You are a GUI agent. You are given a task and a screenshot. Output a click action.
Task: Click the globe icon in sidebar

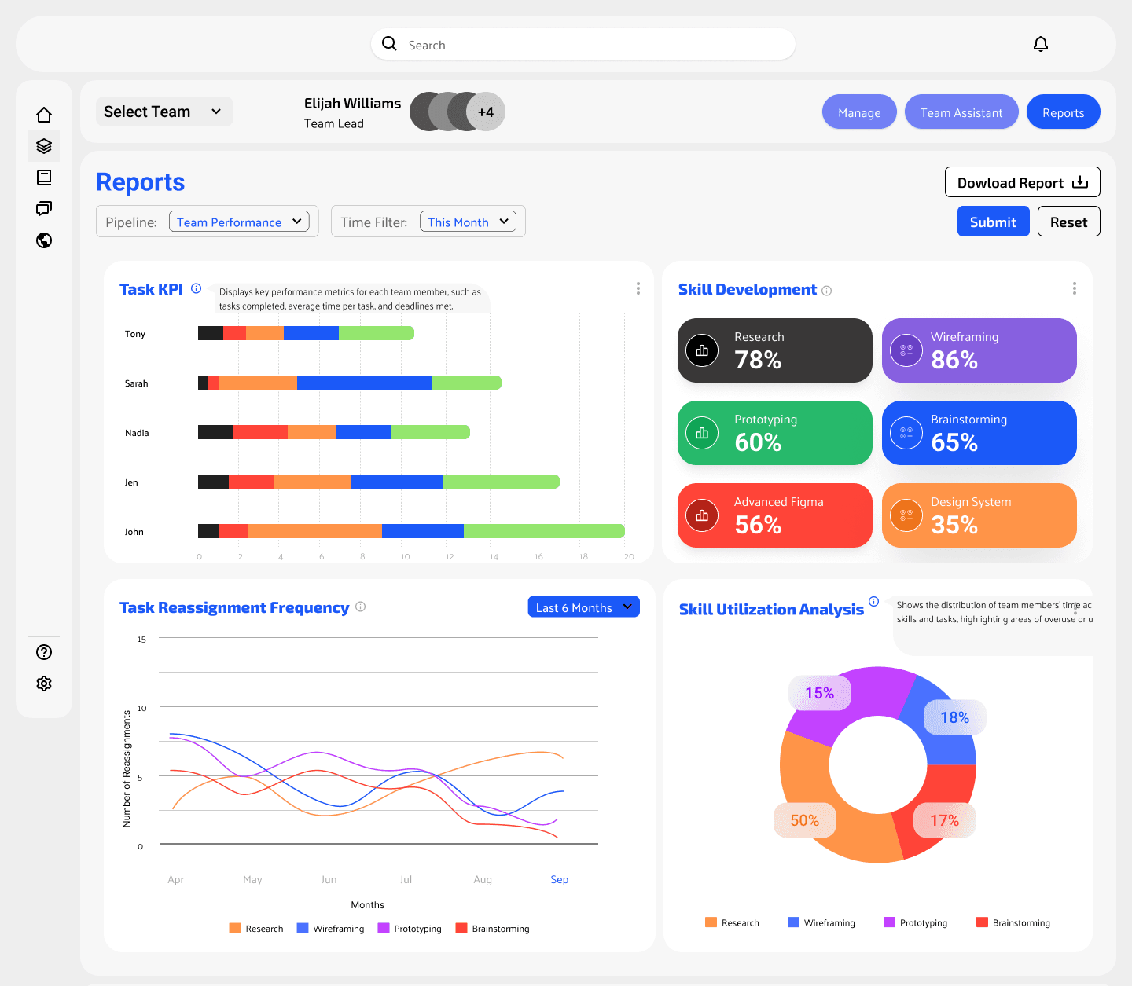tap(44, 240)
